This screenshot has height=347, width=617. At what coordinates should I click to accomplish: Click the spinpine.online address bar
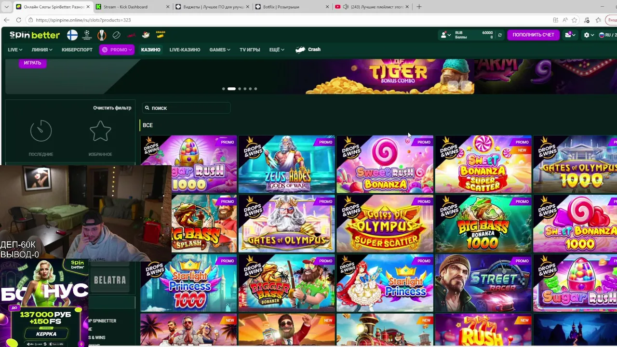tap(289, 20)
